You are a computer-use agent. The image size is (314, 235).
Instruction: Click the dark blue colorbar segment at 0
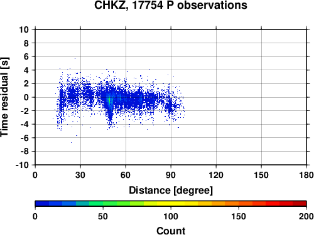(x=42, y=204)
